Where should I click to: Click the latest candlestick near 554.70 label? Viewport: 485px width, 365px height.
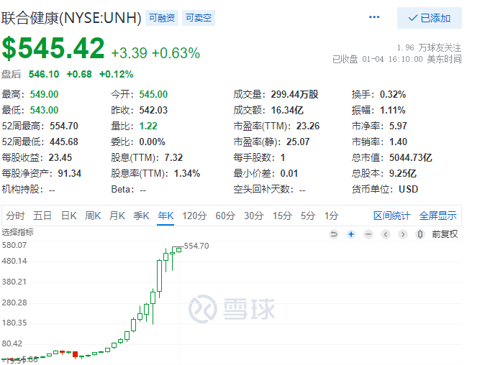pos(178,250)
